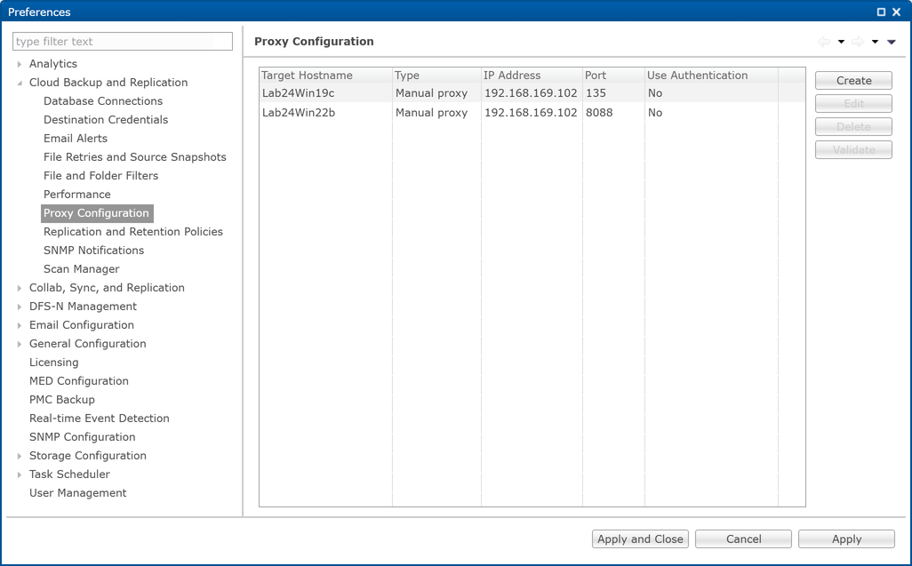This screenshot has width=912, height=566.
Task: Click the Validate proxy button
Action: click(853, 150)
